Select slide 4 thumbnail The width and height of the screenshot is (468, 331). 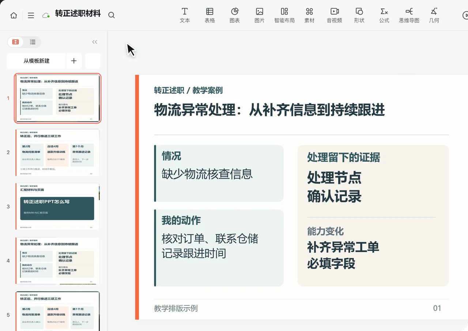click(57, 260)
